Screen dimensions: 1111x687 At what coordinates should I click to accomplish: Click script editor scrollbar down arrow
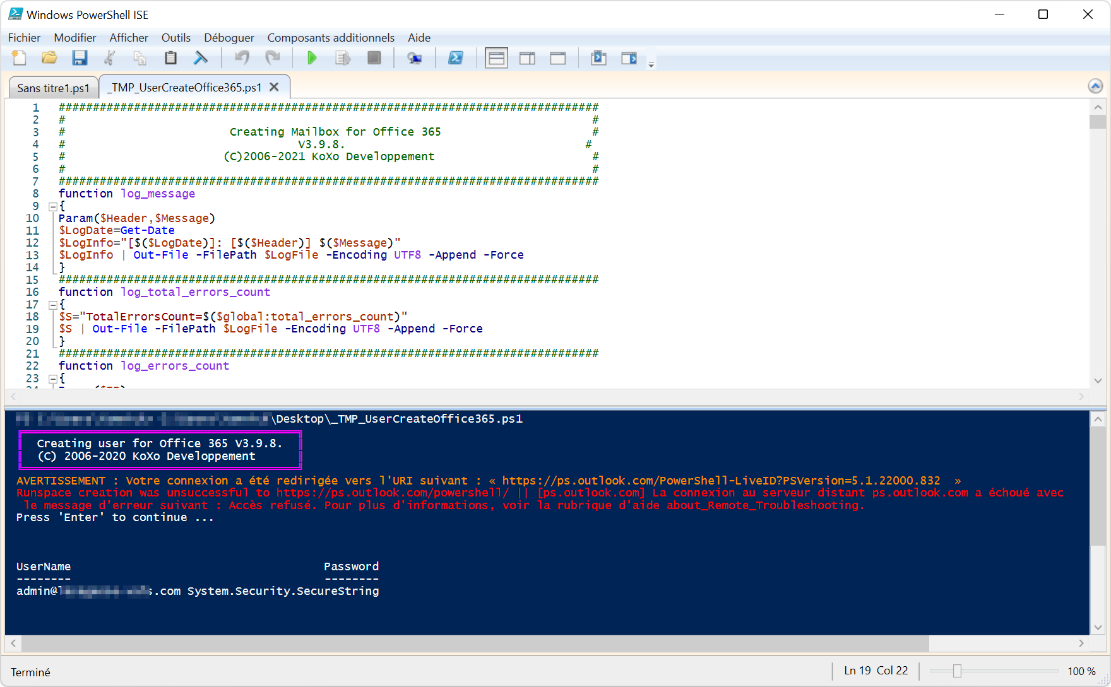[1098, 380]
